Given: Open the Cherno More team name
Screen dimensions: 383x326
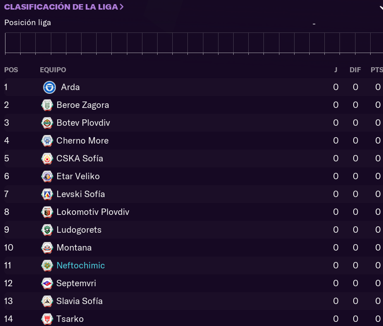Looking at the screenshot, I should [x=82, y=141].
